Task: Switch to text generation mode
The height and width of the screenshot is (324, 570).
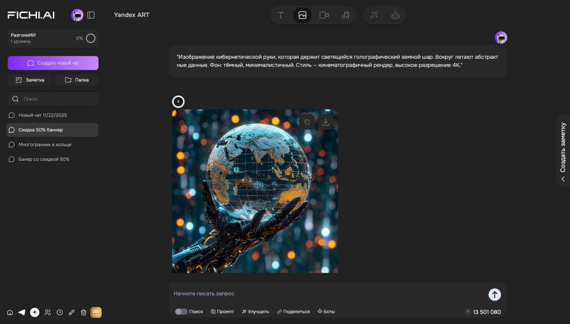Action: [281, 15]
